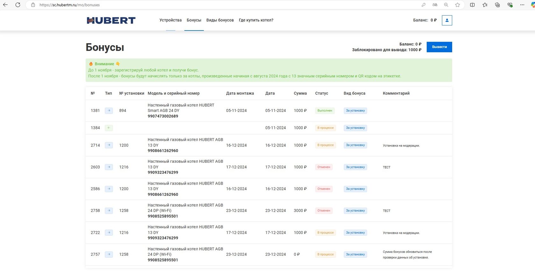The height and width of the screenshot is (278, 535).
Task: Click the type arrow icon in row 2603
Action: click(109, 167)
